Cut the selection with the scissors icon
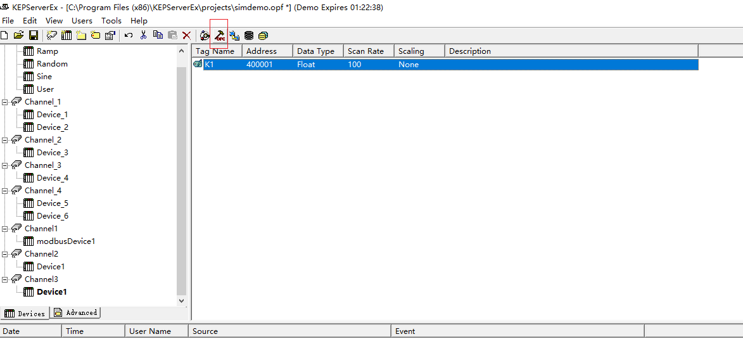The height and width of the screenshot is (339, 743). click(x=144, y=35)
